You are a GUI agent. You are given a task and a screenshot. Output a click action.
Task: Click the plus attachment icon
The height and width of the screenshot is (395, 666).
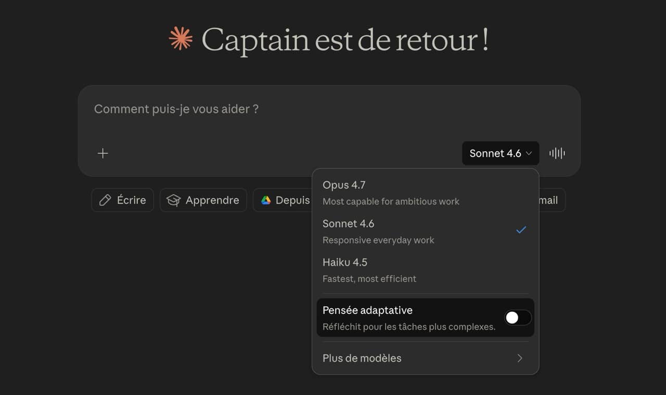103,153
